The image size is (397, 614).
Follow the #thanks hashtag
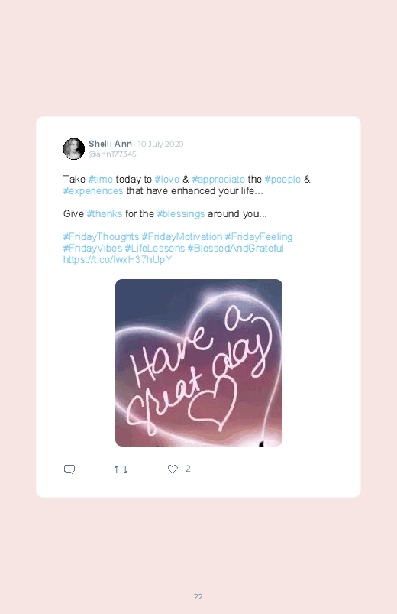[x=105, y=214]
